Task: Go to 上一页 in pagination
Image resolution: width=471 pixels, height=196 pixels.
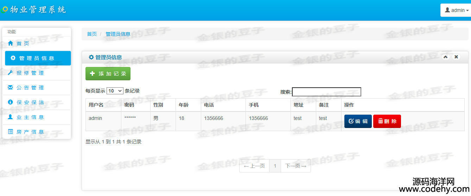Action: (x=254, y=166)
